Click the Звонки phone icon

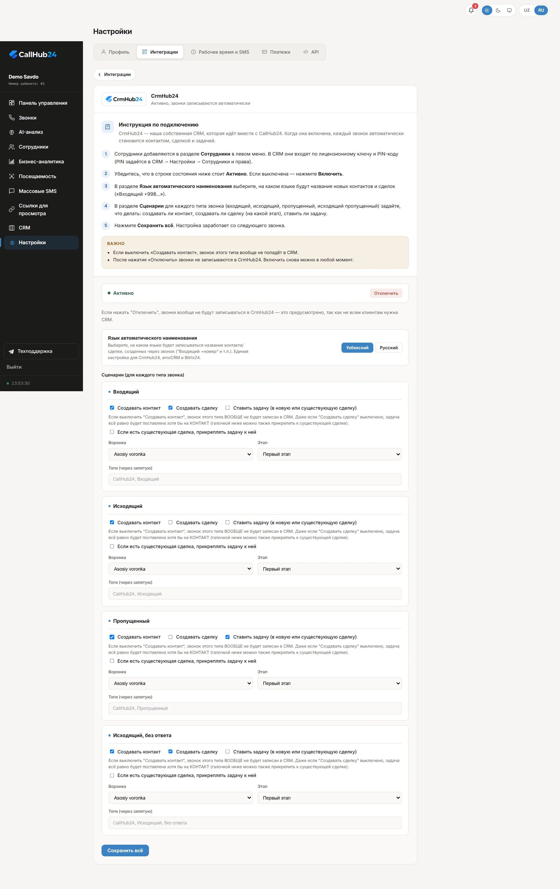coord(12,118)
